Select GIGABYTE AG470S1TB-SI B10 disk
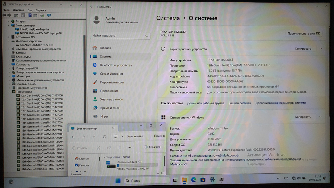The image size is (334, 188). (37, 45)
